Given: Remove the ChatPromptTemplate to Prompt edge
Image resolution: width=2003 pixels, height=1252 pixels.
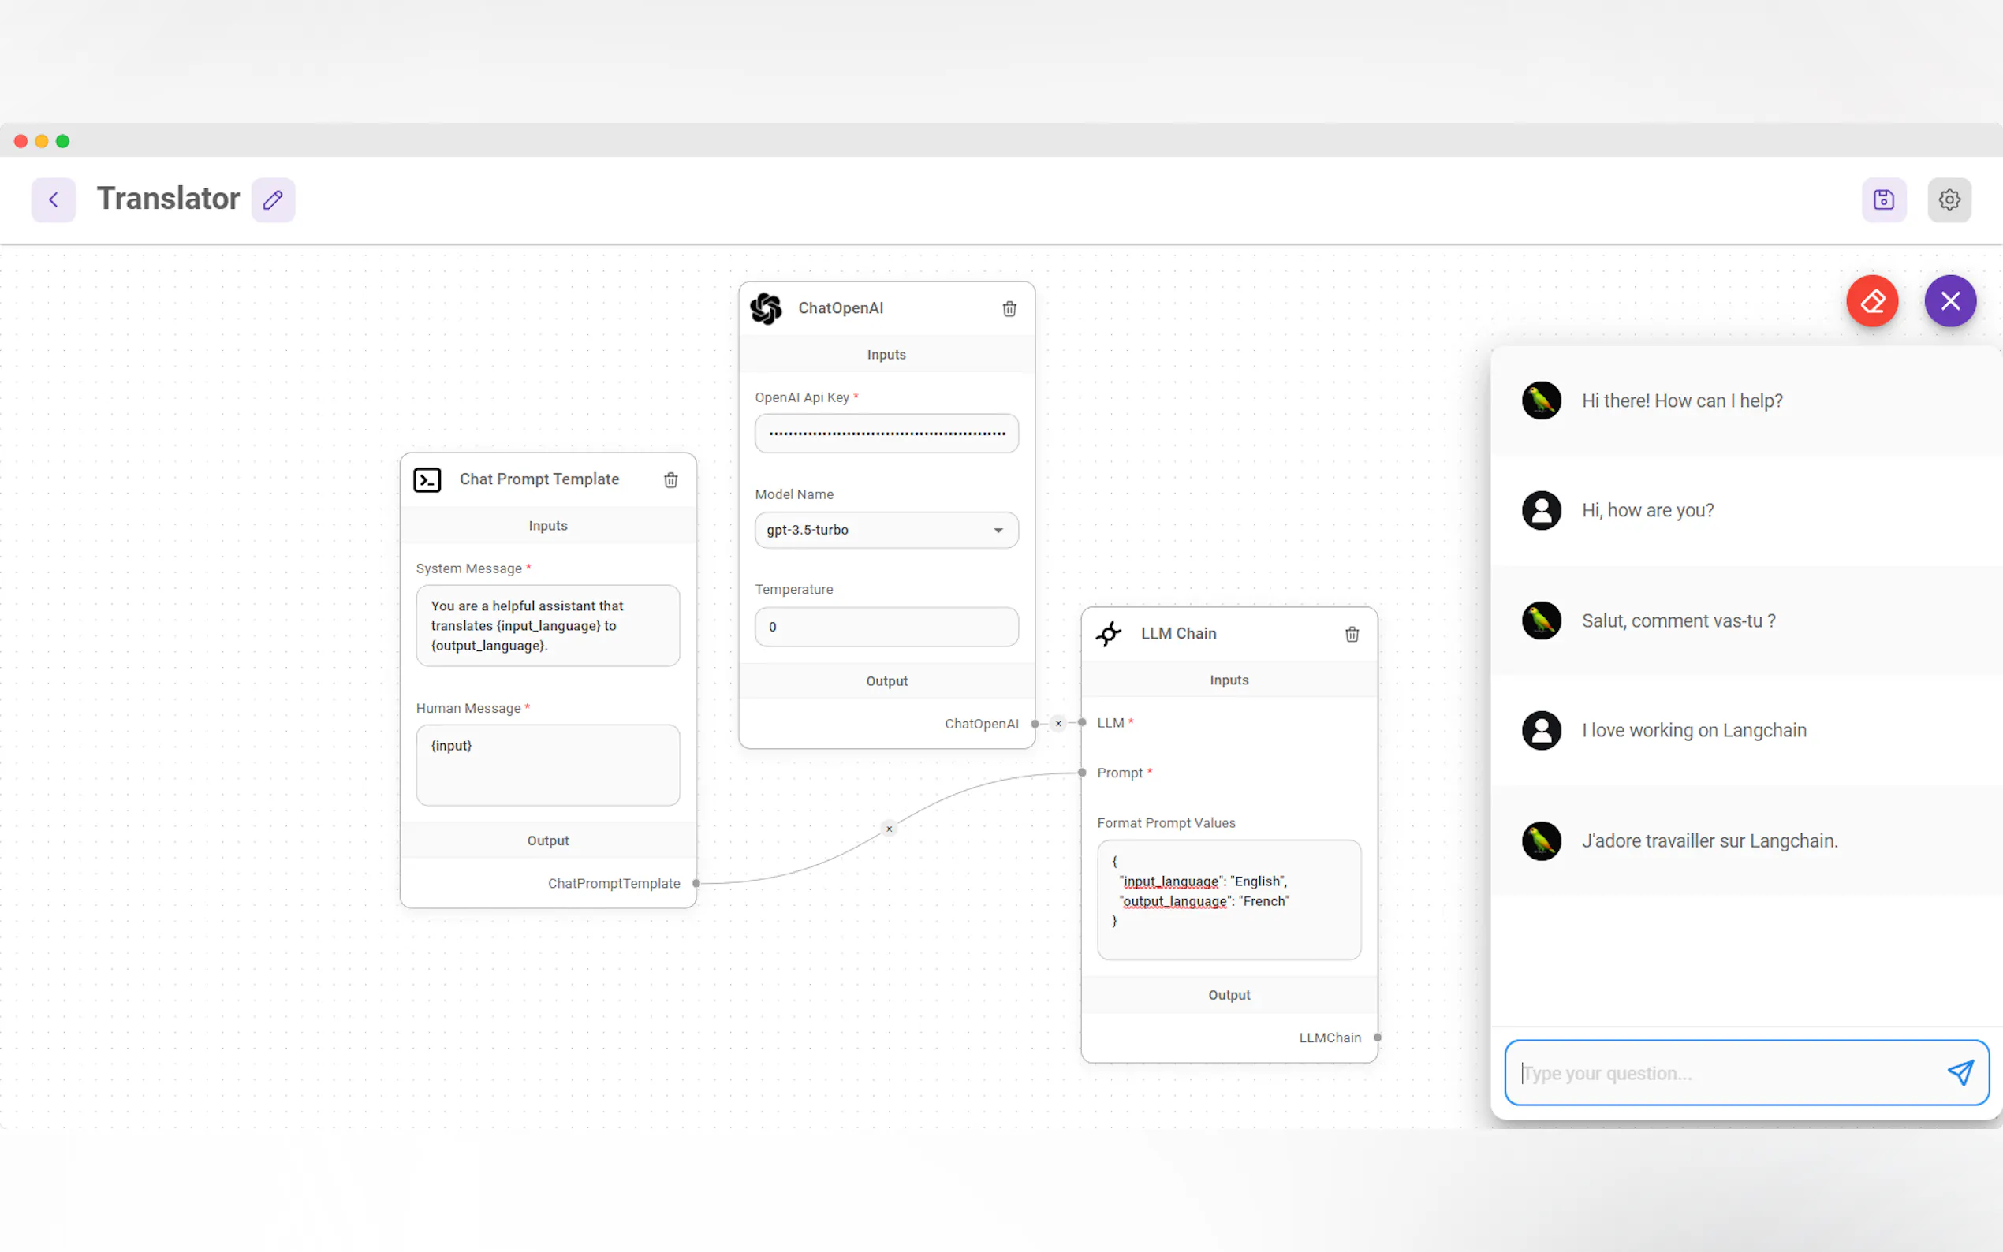Looking at the screenshot, I should click(x=890, y=829).
